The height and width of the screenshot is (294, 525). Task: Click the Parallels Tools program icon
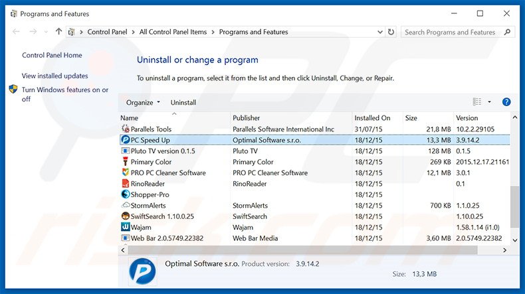click(x=126, y=129)
